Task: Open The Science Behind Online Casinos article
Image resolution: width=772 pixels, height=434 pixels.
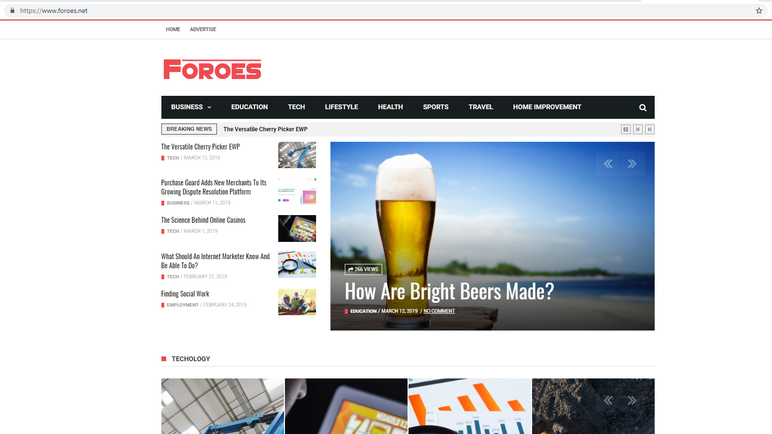Action: tap(203, 220)
